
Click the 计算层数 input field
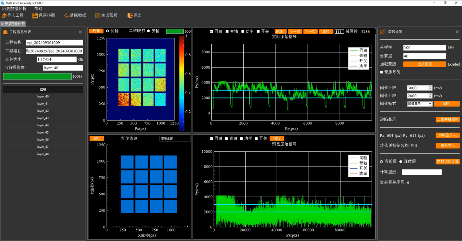(422, 172)
